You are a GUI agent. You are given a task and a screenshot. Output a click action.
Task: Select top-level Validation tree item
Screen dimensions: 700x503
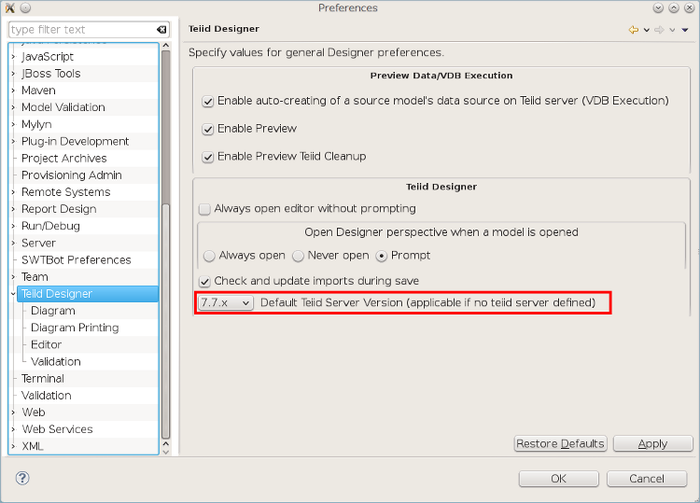[46, 396]
